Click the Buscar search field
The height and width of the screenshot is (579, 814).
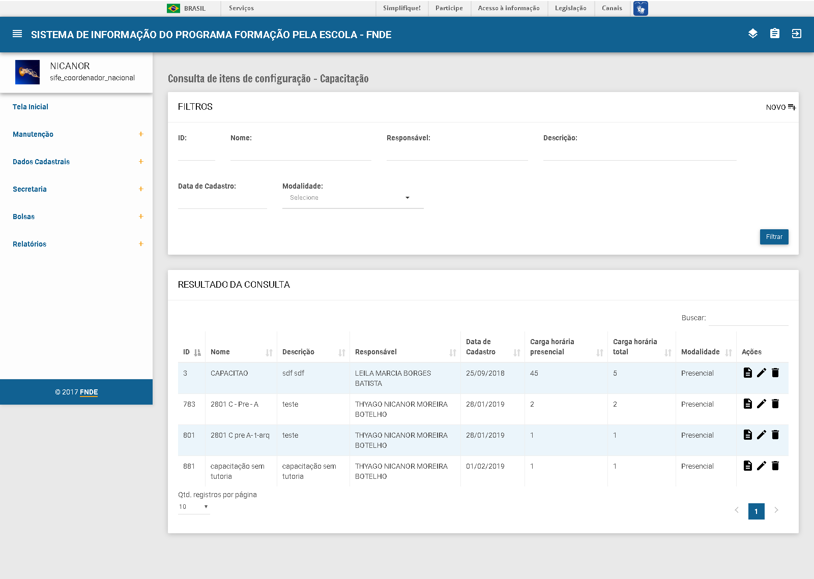tap(748, 318)
